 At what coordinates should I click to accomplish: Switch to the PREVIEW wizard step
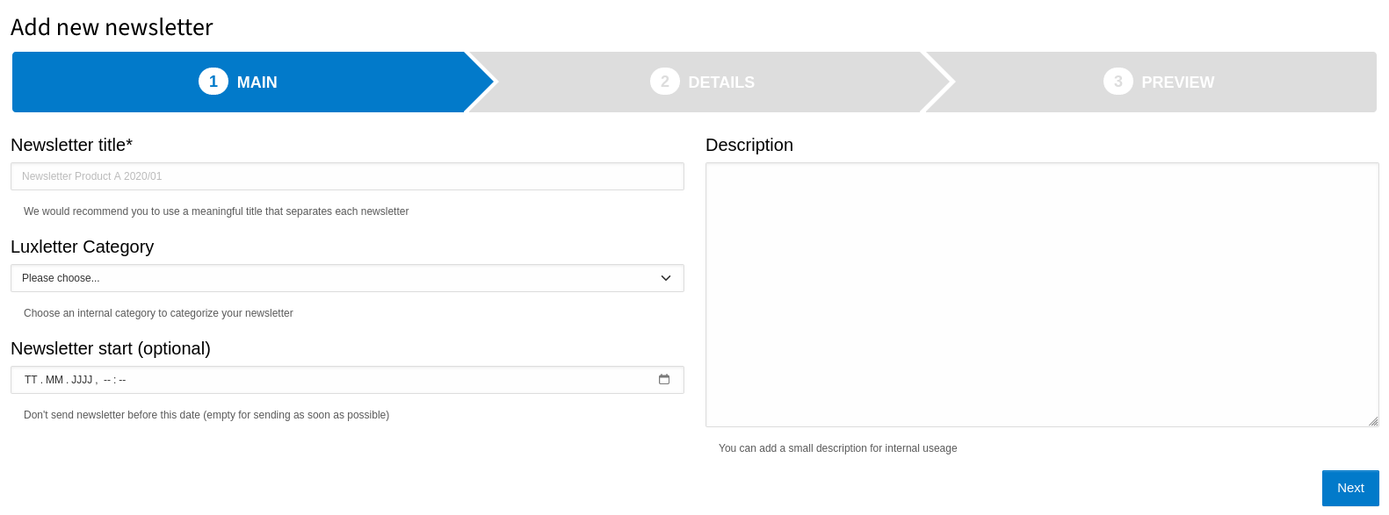pos(1159,82)
